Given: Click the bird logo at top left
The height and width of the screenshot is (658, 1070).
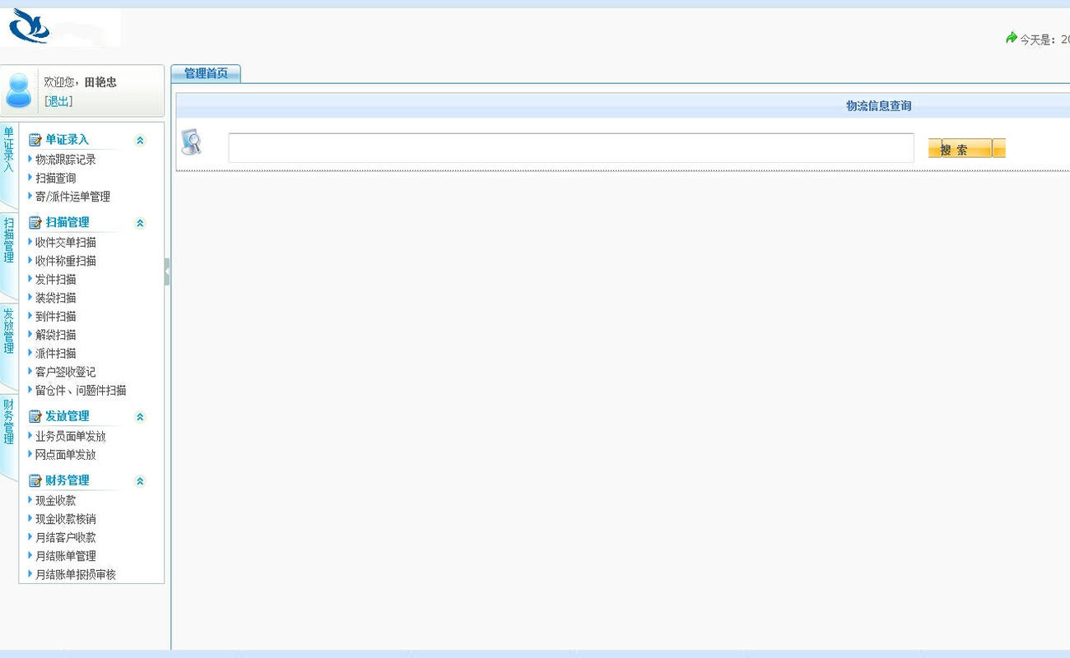Looking at the screenshot, I should (x=30, y=26).
